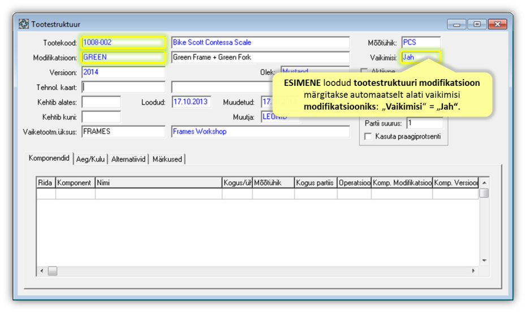Viewport: 526px width, 313px height.
Task: Select the Märkused tab
Action: pos(167,159)
